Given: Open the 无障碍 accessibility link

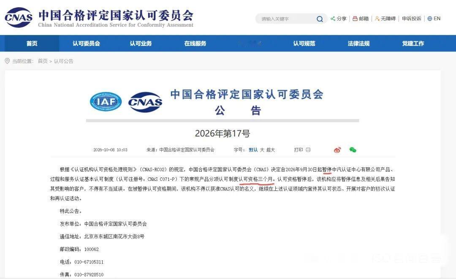Looking at the screenshot, I should (x=388, y=19).
